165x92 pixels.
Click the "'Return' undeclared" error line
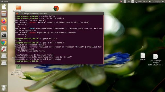[52, 22]
